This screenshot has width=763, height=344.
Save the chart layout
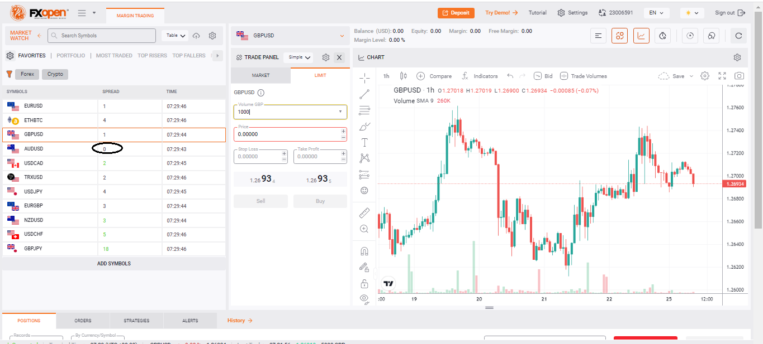671,76
